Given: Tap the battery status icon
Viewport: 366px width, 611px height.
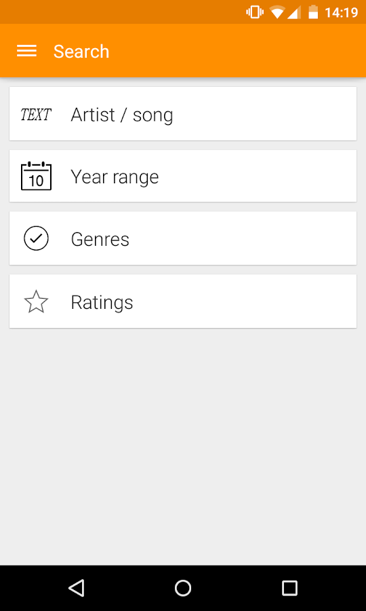Looking at the screenshot, I should [313, 12].
